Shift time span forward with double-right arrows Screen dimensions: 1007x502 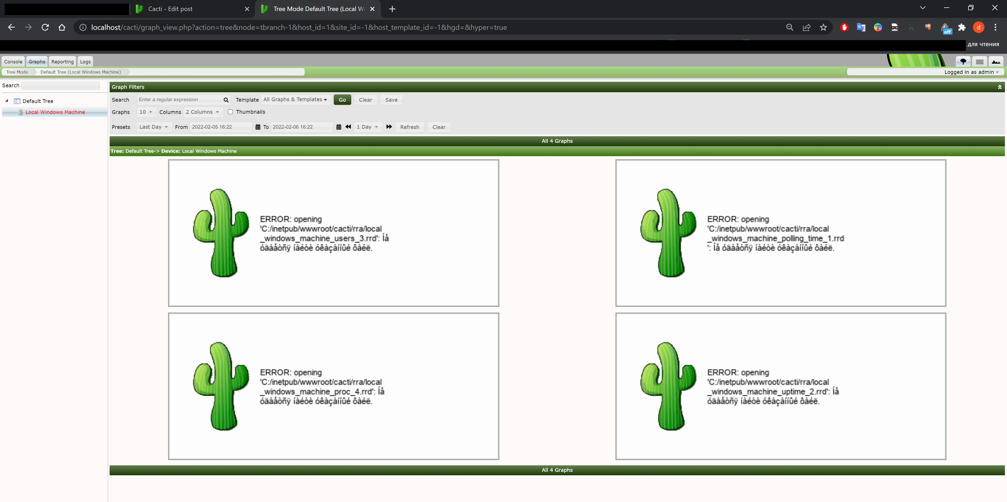pos(389,127)
